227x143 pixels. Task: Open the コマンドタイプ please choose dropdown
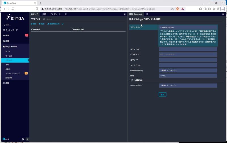188,27
